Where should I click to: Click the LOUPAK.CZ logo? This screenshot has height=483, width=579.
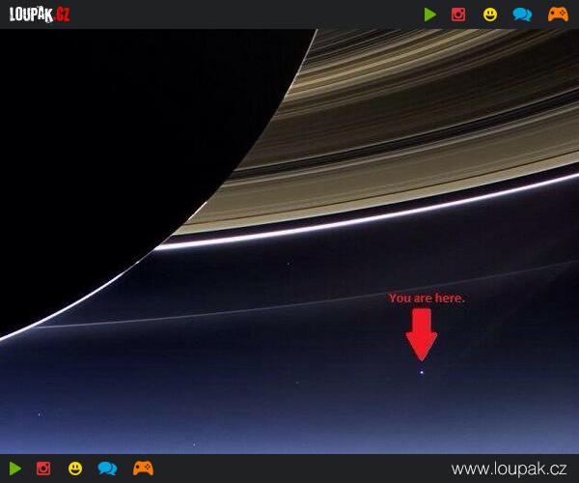(x=39, y=14)
